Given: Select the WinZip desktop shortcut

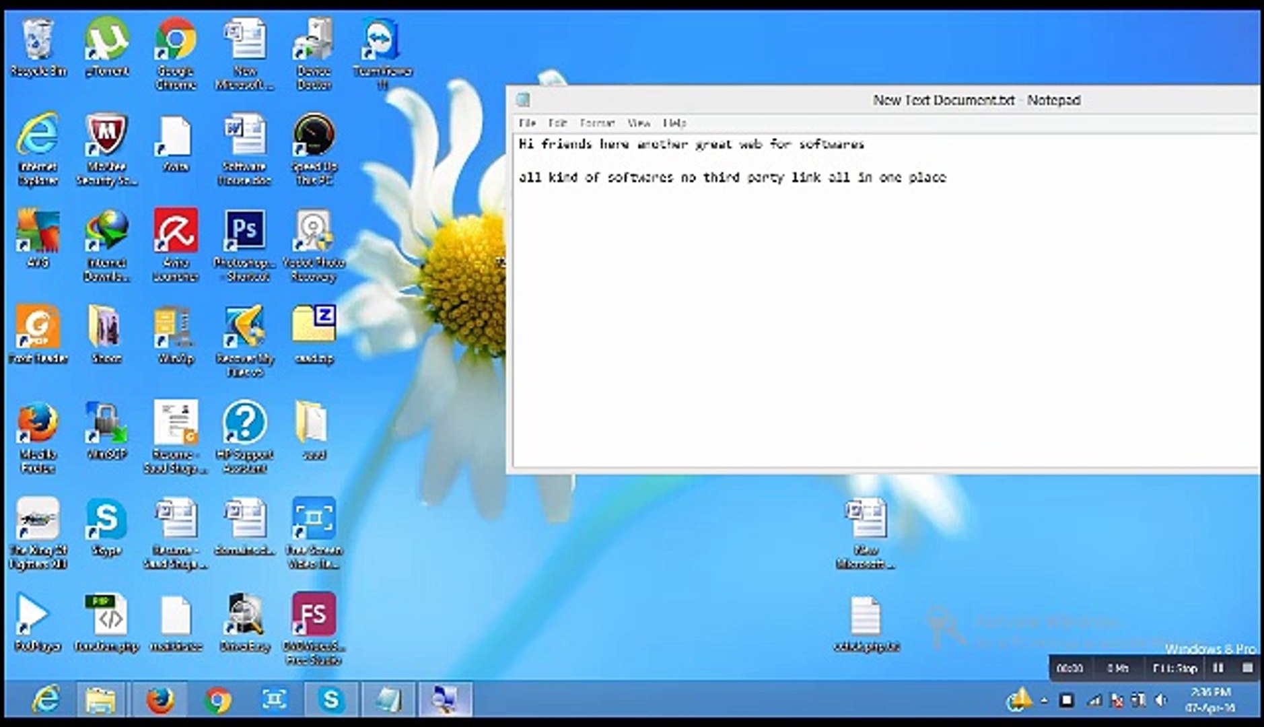Looking at the screenshot, I should (x=176, y=335).
